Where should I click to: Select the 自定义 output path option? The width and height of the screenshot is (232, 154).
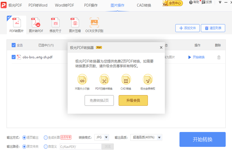(46, 146)
